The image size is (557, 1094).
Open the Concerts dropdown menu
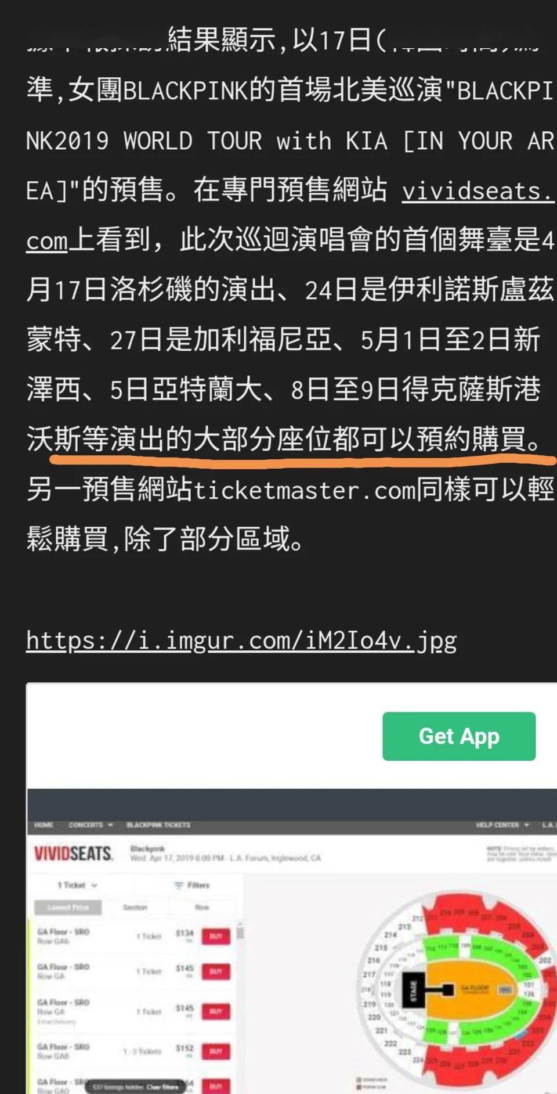click(x=91, y=825)
